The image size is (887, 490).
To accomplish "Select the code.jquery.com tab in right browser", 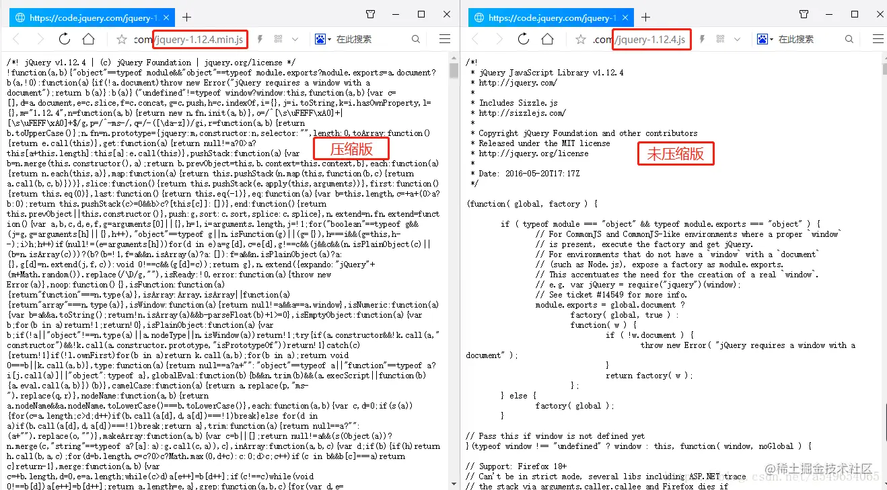I will point(552,17).
